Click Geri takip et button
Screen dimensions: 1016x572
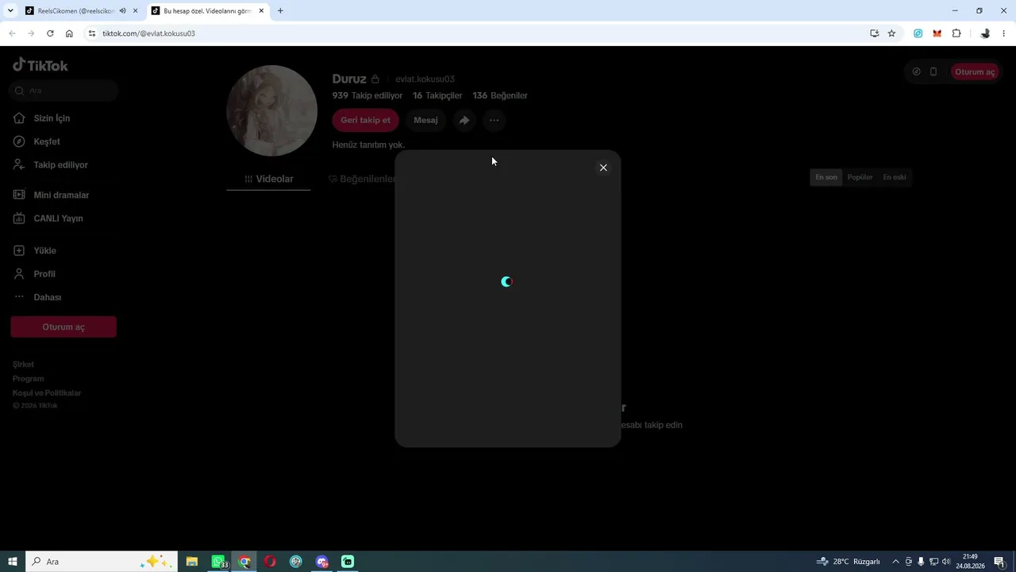tap(365, 120)
